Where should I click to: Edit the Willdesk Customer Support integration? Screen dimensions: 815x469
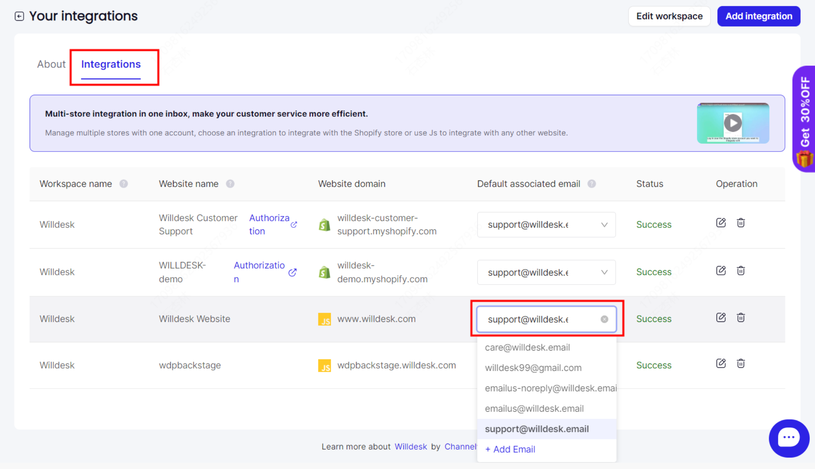[721, 223]
